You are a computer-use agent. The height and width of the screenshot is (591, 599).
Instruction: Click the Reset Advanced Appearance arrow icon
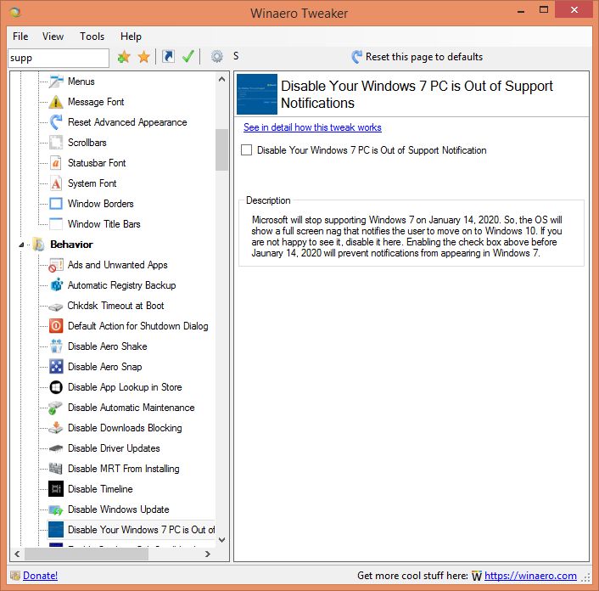click(56, 122)
